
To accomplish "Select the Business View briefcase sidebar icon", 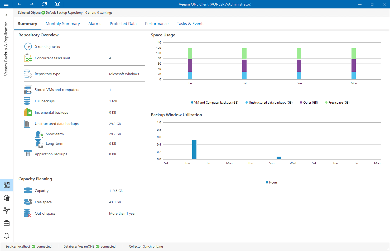I will pyautogui.click(x=7, y=223).
